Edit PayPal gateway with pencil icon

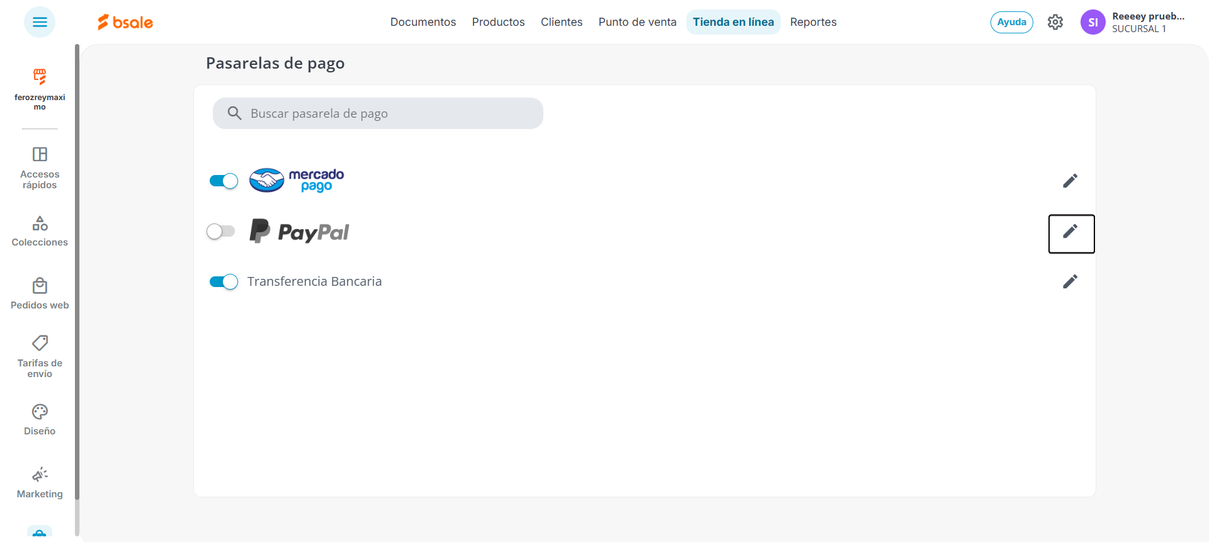point(1071,234)
